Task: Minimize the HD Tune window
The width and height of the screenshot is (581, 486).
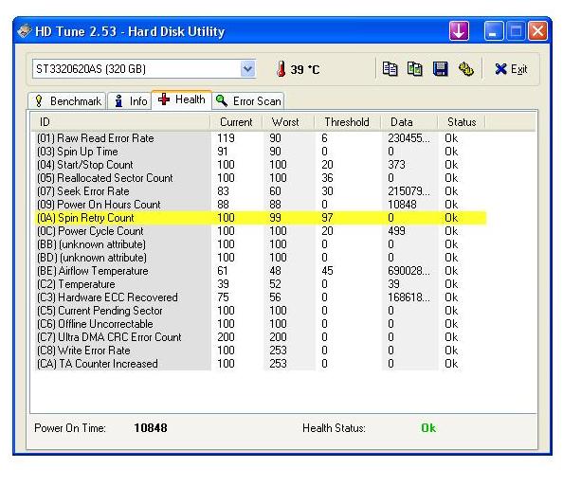Action: 494,30
